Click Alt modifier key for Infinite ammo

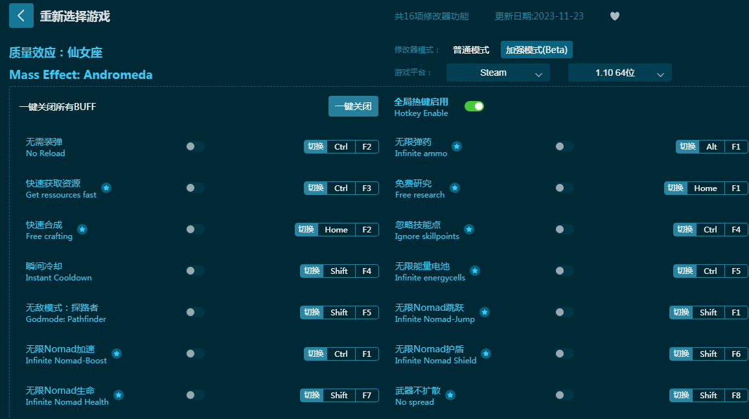pyautogui.click(x=711, y=146)
